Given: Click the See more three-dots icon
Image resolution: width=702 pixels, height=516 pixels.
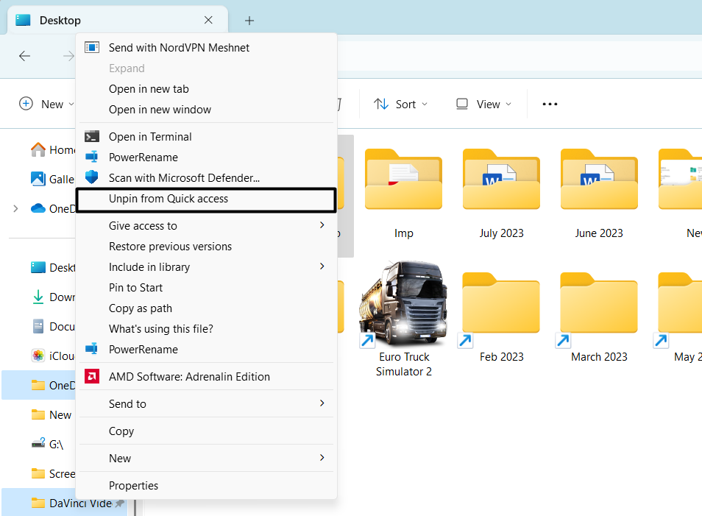Looking at the screenshot, I should point(550,105).
